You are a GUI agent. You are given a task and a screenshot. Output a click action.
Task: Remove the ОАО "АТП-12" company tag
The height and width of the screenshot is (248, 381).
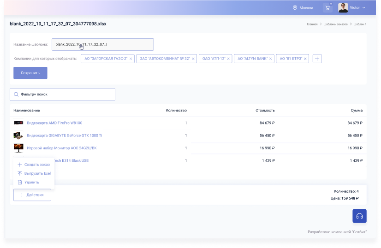tap(228, 59)
